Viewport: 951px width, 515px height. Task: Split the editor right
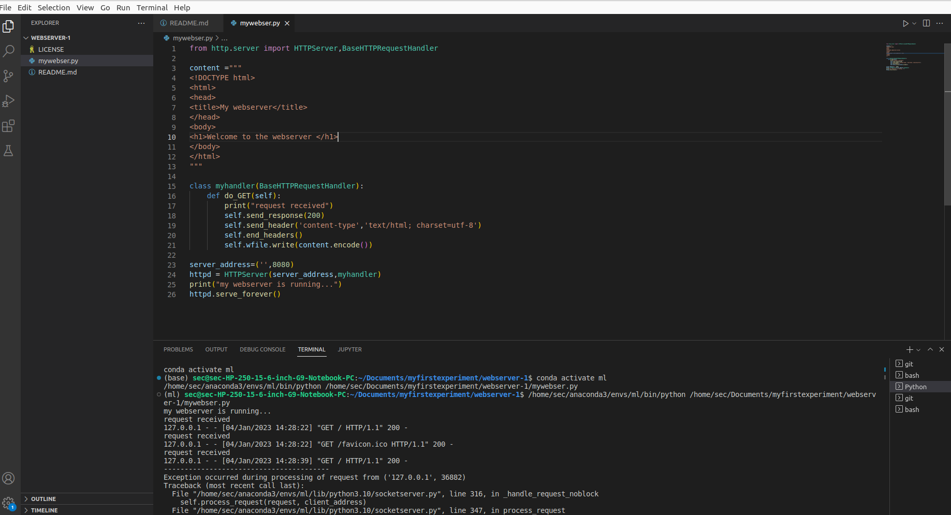pos(926,23)
